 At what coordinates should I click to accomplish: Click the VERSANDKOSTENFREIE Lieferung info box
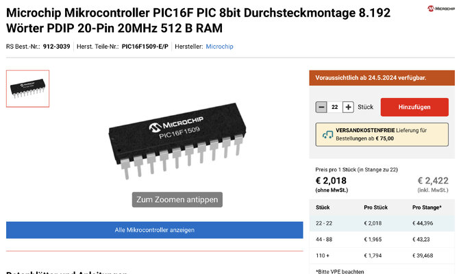pyautogui.click(x=382, y=134)
